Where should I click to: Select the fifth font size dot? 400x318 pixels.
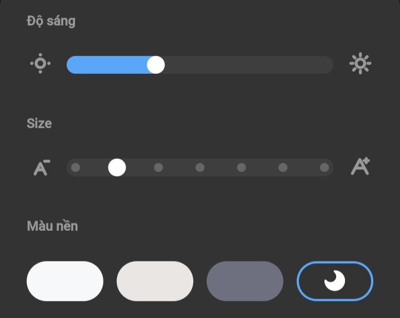coord(241,168)
